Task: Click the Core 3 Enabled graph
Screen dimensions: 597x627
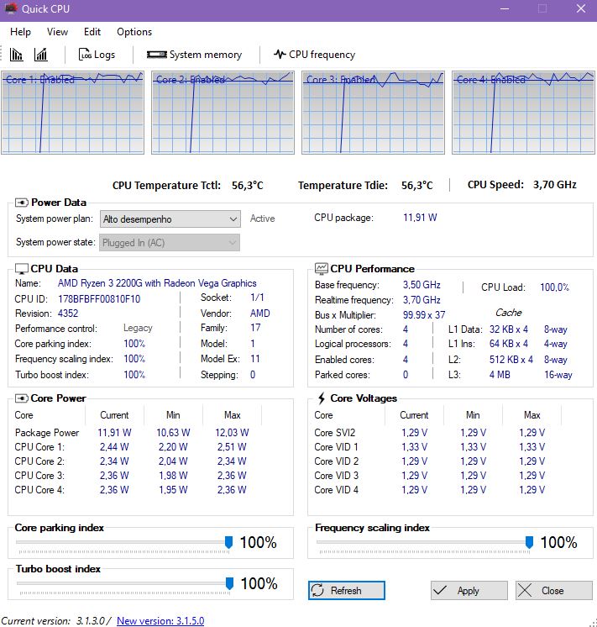Action: 373,113
